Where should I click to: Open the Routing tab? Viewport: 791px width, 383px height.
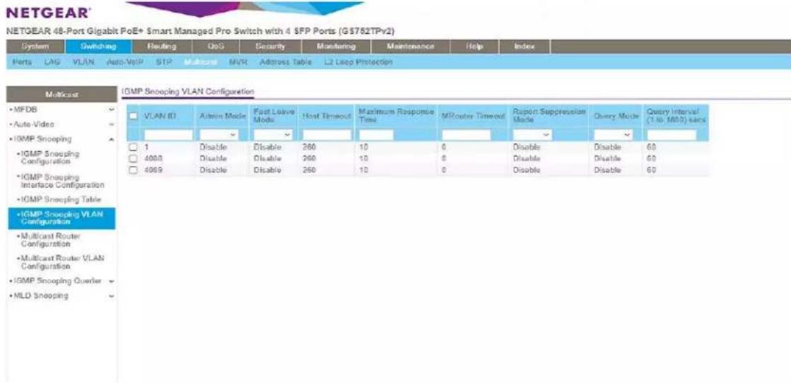point(161,47)
